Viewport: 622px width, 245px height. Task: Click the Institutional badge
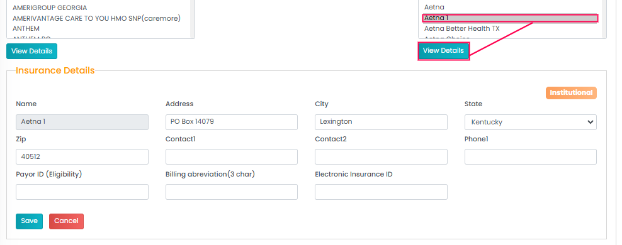click(571, 92)
